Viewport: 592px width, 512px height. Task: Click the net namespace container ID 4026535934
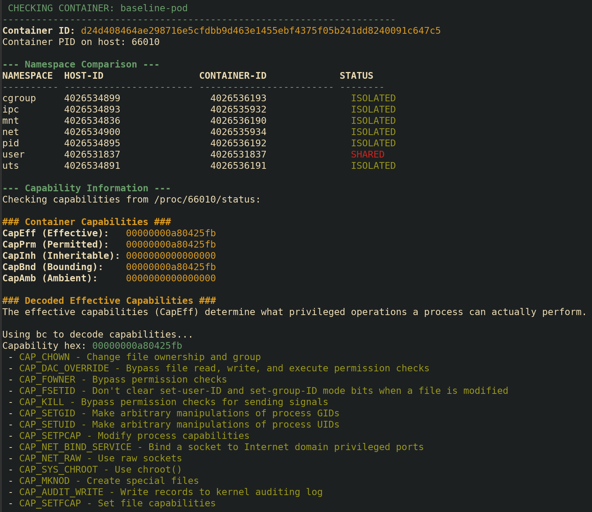[x=238, y=132]
